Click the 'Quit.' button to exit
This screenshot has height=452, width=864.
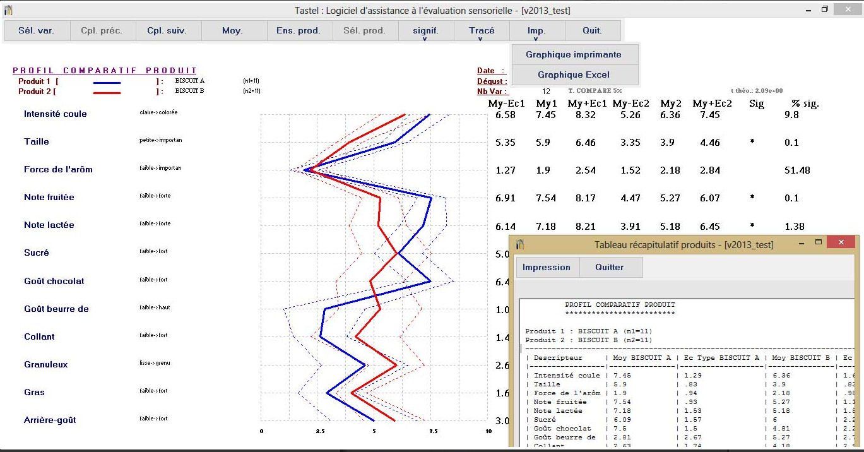[x=593, y=30]
